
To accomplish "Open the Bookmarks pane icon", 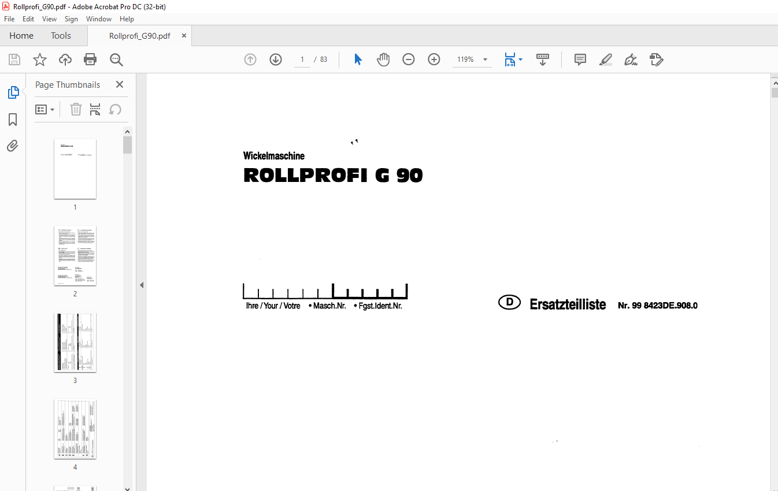I will [13, 120].
